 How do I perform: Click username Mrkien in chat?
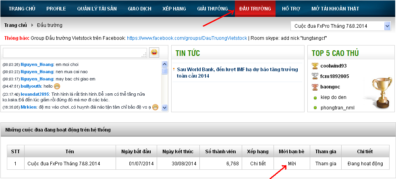(x=29, y=107)
